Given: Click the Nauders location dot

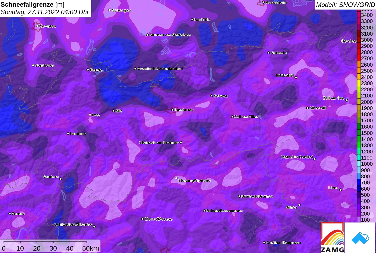Looking at the screenshot, I should pyautogui.click(x=61, y=179).
